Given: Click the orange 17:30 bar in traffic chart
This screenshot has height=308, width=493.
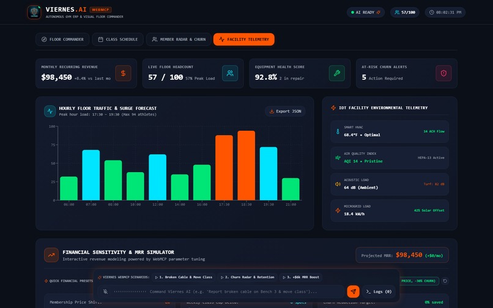Looking at the screenshot, I should [224, 167].
